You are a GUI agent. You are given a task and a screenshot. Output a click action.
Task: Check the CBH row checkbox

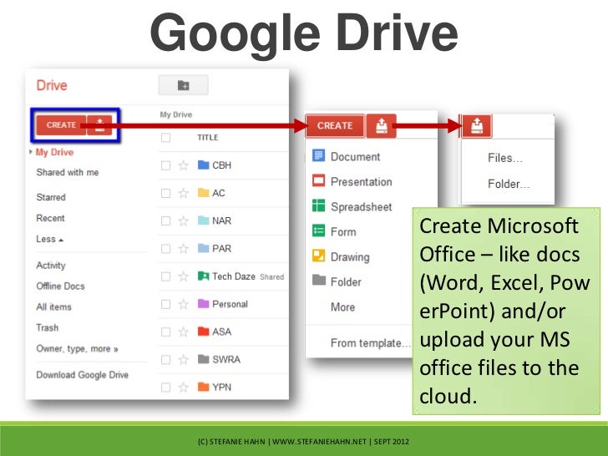pos(165,165)
